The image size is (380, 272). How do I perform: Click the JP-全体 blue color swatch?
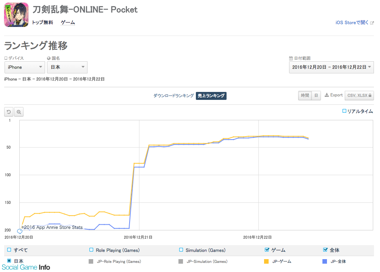[x=325, y=261]
